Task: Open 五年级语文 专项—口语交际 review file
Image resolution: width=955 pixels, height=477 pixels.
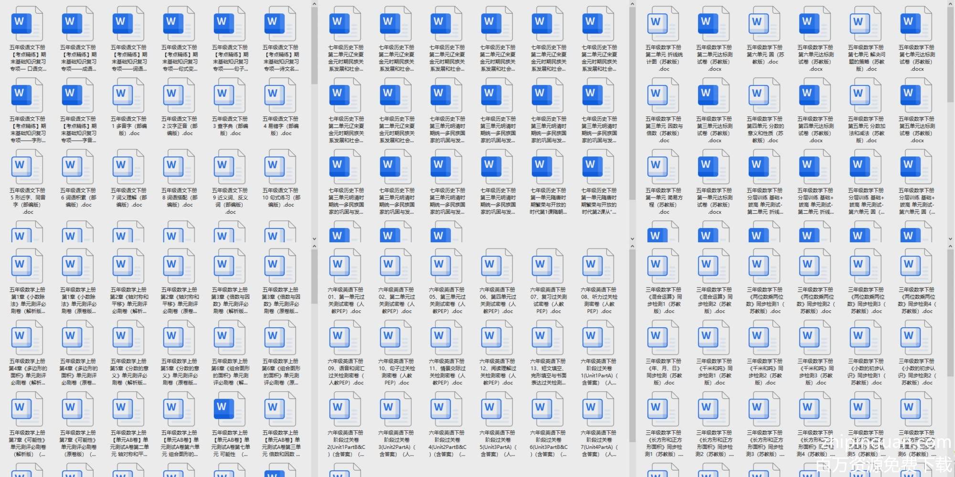Action: [28, 24]
